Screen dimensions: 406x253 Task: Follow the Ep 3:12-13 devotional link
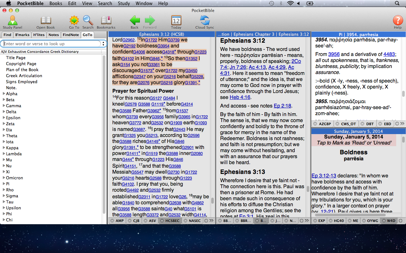(x=324, y=176)
